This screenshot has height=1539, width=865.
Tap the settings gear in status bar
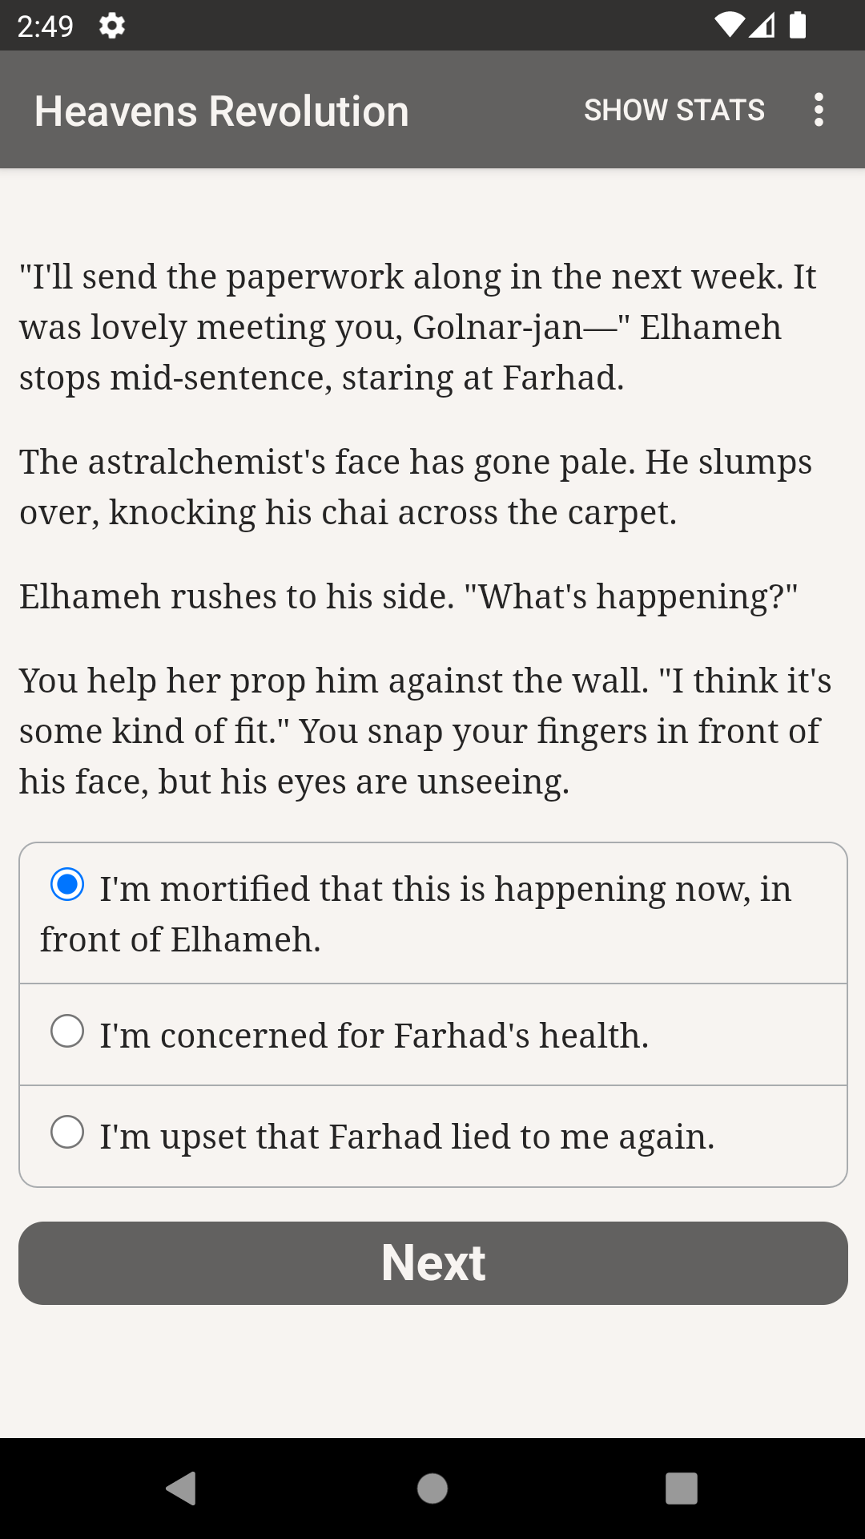point(112,26)
